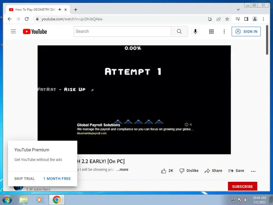Click SKIP TRIAL in Premium popup

point(25,179)
